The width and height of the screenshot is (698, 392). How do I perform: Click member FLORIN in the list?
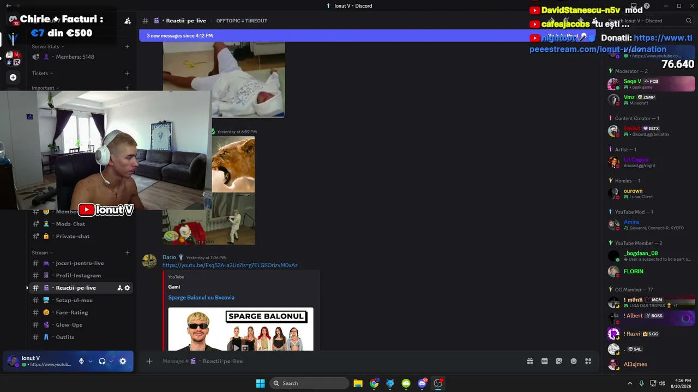[x=651, y=271]
